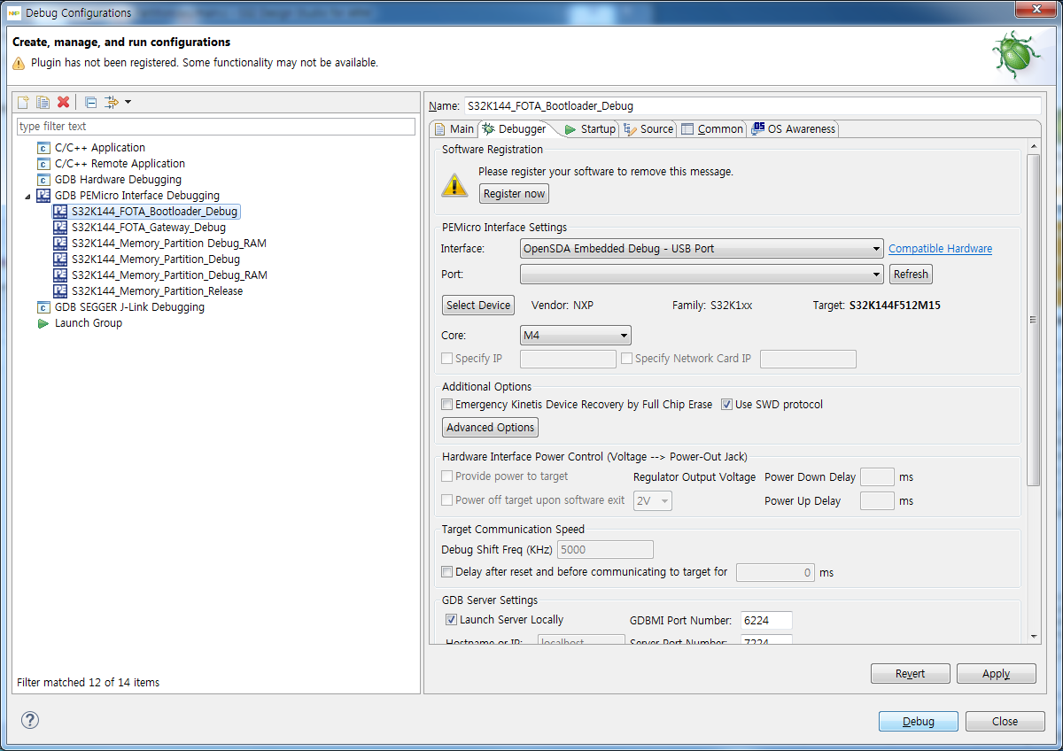Duplicate the selected launch configuration
The image size is (1063, 751).
(x=43, y=102)
